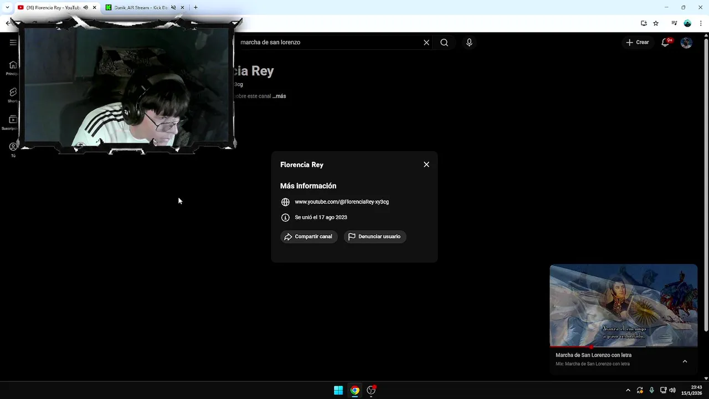Viewport: 709px width, 399px height.
Task: Click the microphone tray icon
Action: click(x=651, y=390)
